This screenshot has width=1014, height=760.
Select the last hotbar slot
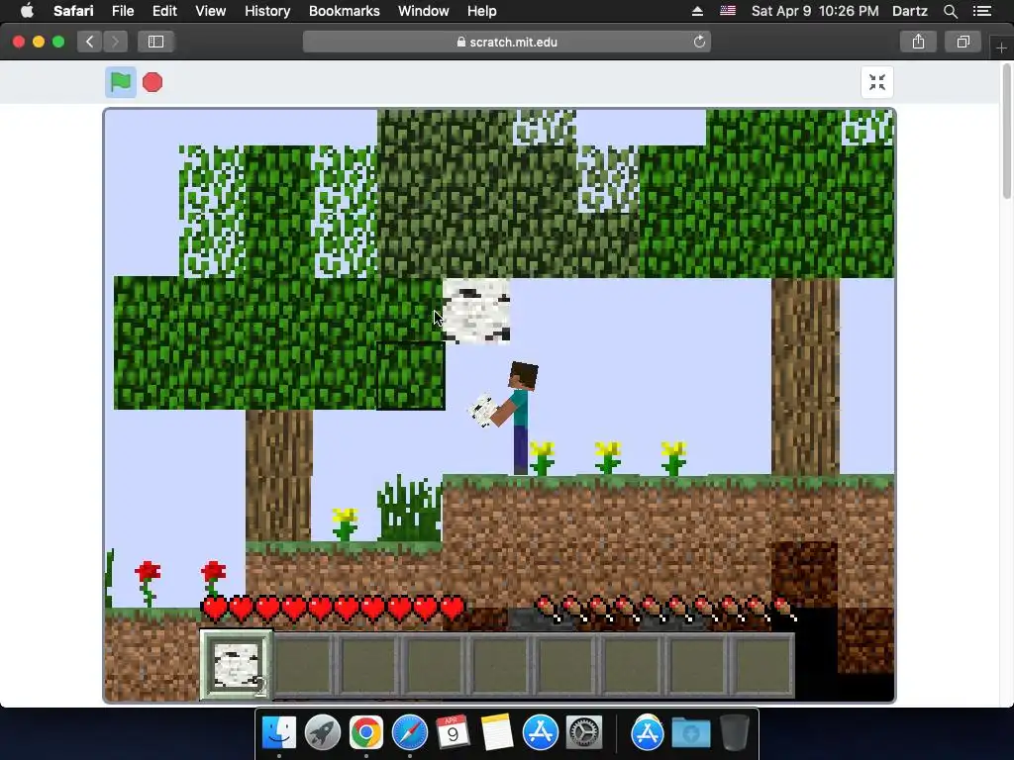click(x=763, y=666)
